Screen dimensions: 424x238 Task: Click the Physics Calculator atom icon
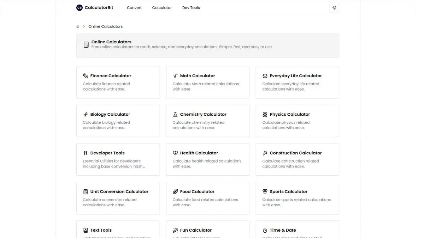click(x=265, y=115)
